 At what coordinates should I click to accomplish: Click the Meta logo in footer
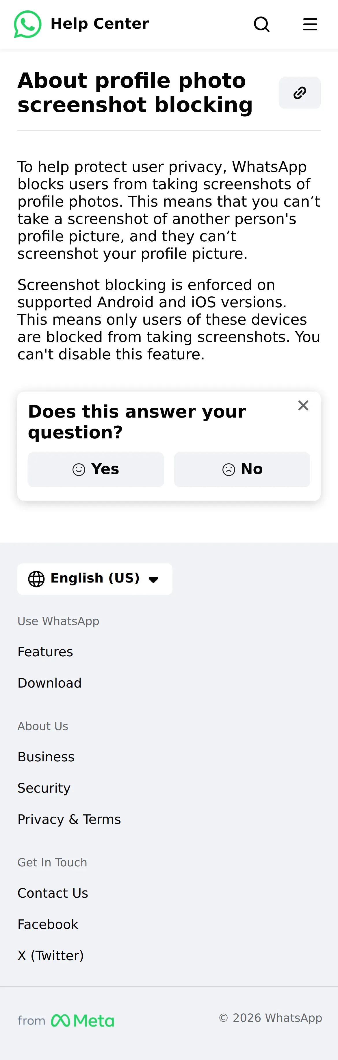coord(83,1020)
